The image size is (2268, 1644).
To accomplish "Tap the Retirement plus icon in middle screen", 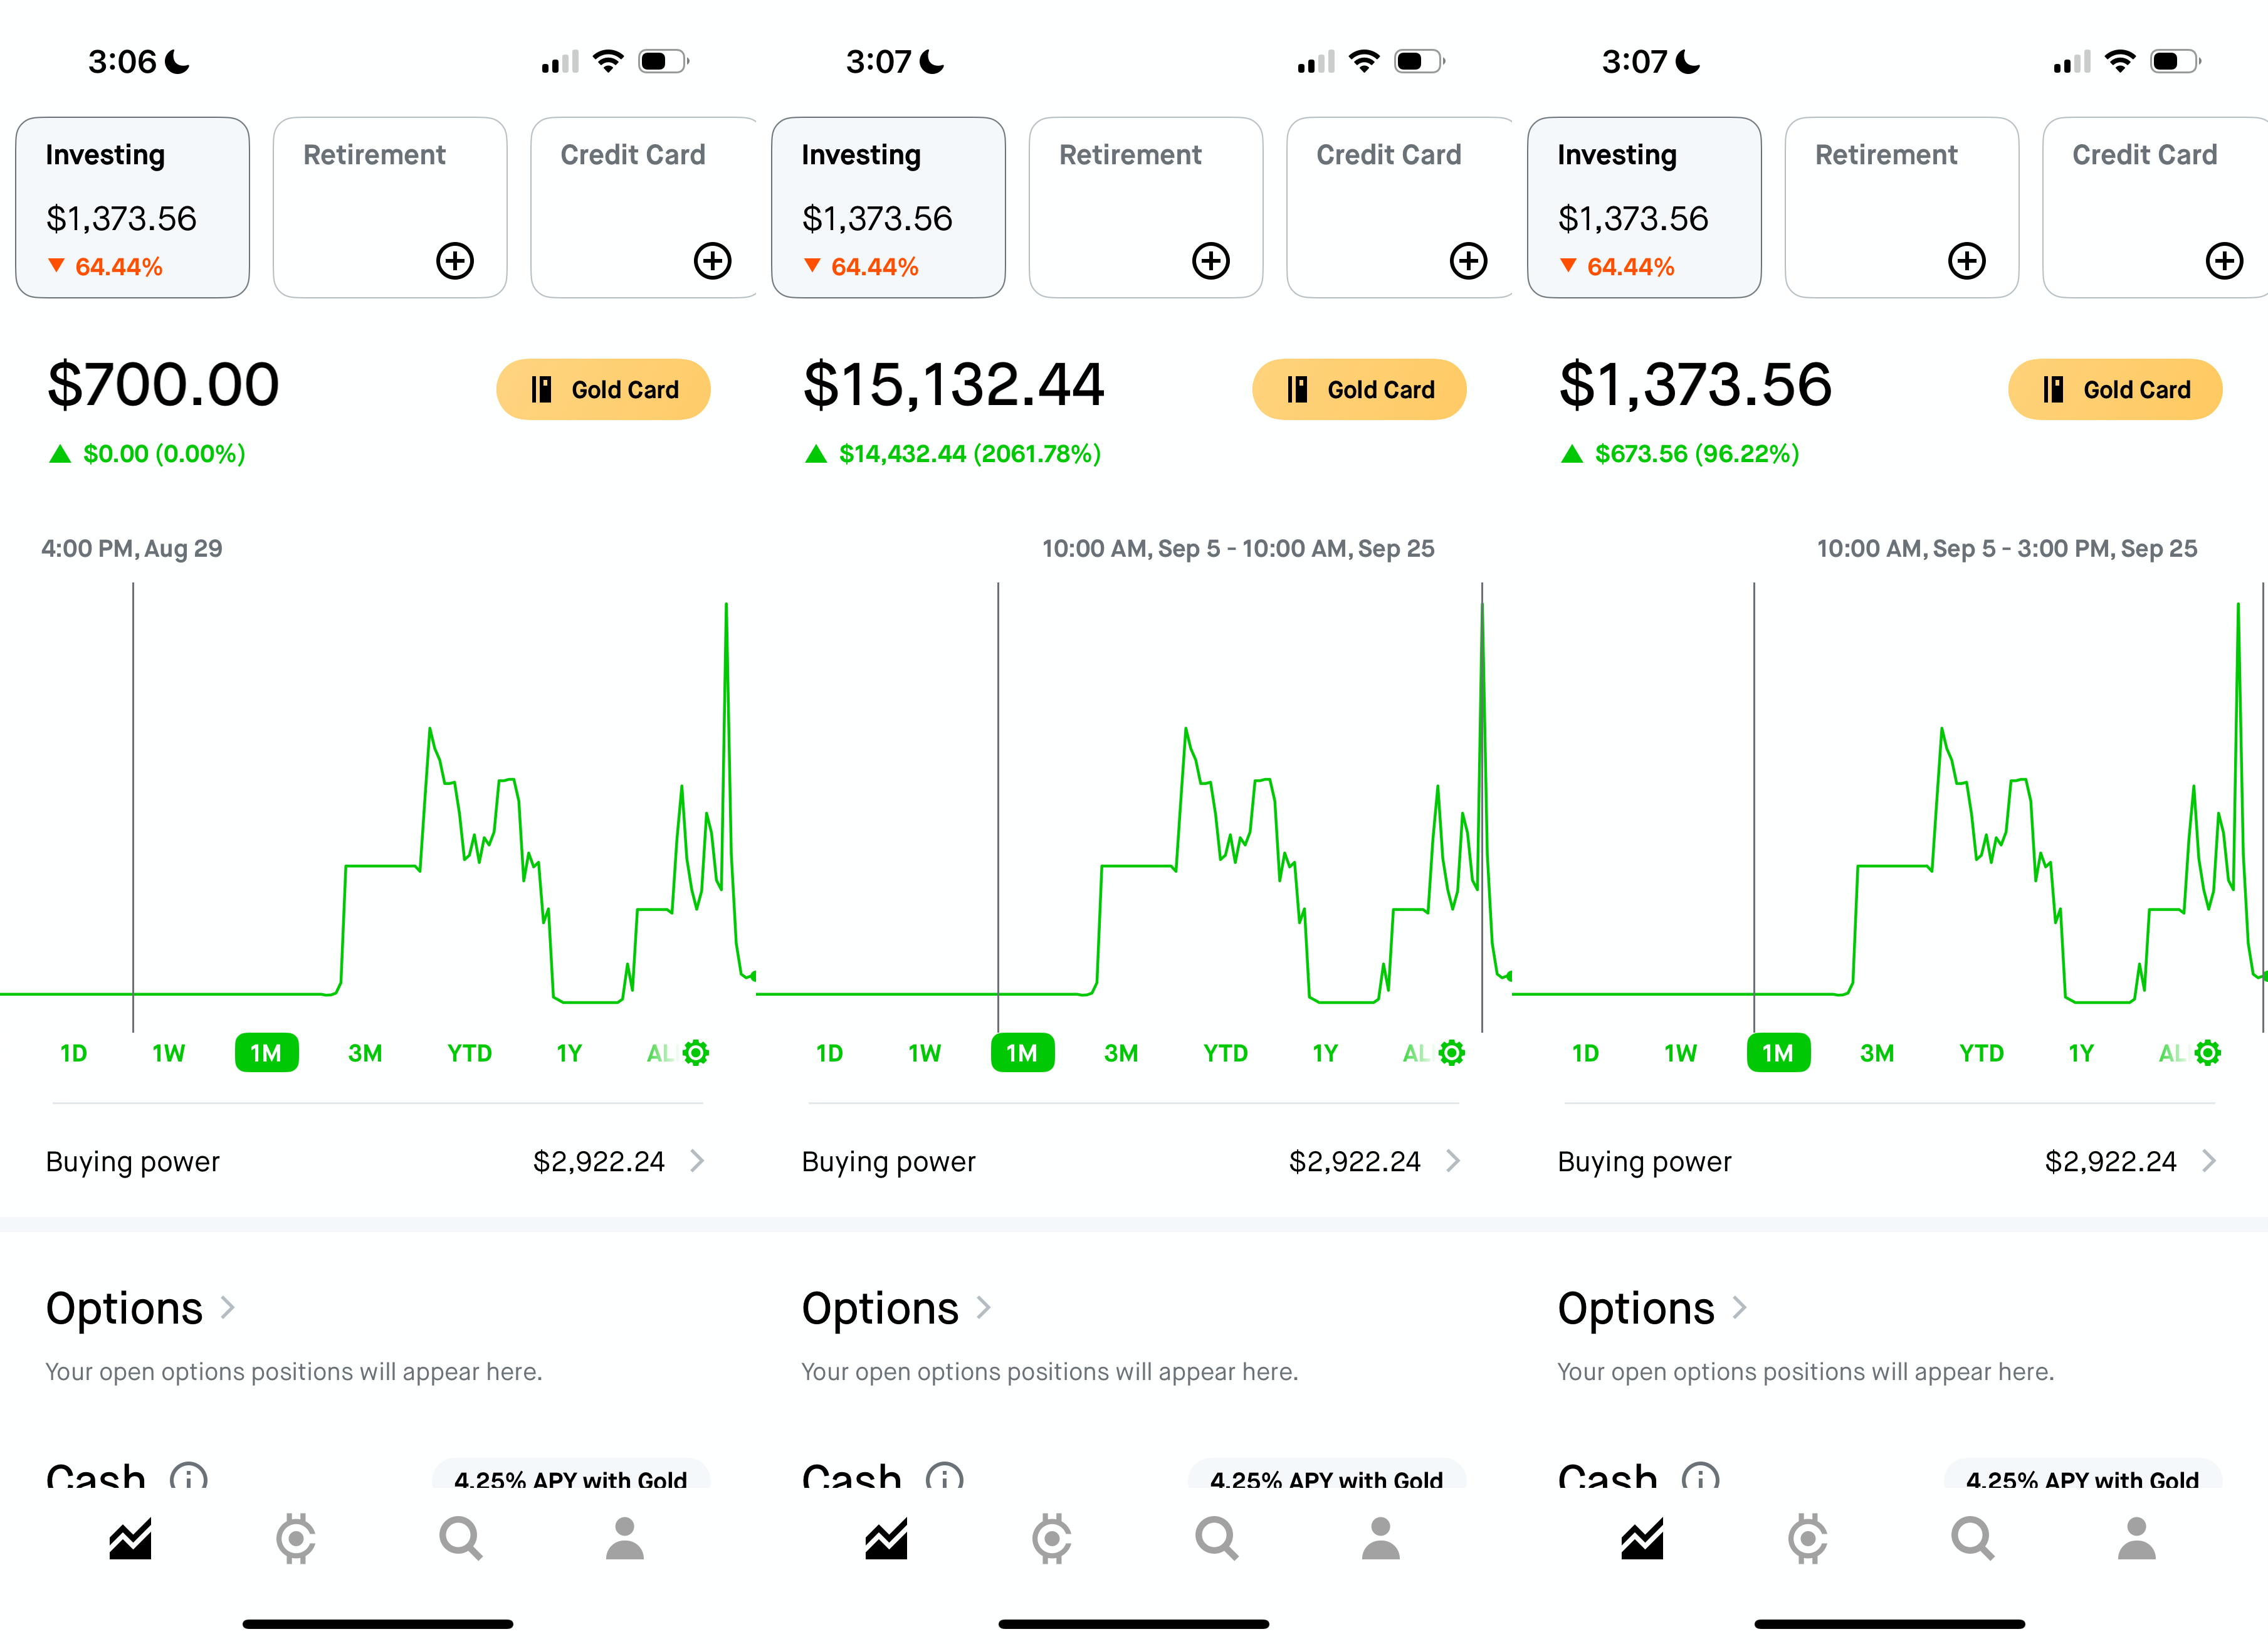I will pyautogui.click(x=1210, y=261).
